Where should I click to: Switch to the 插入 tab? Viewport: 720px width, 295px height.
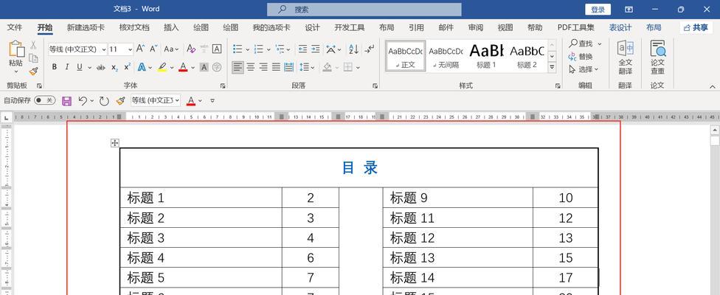pyautogui.click(x=171, y=27)
